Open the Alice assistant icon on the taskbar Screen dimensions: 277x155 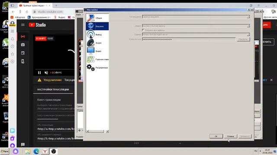pos(16,151)
